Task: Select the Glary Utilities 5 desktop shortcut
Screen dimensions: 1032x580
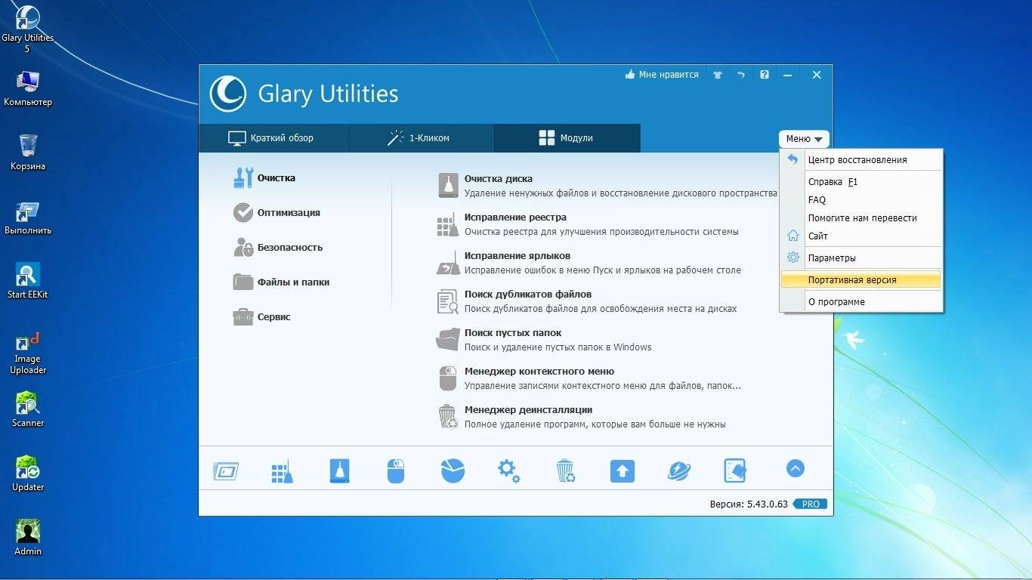Action: 27,29
